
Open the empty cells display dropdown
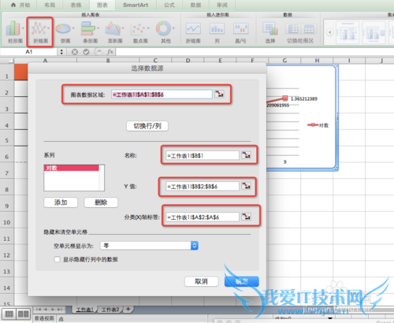pyautogui.click(x=149, y=245)
